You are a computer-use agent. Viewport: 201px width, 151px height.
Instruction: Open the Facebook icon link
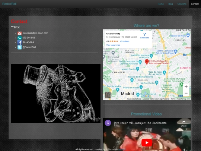pyautogui.click(x=19, y=43)
